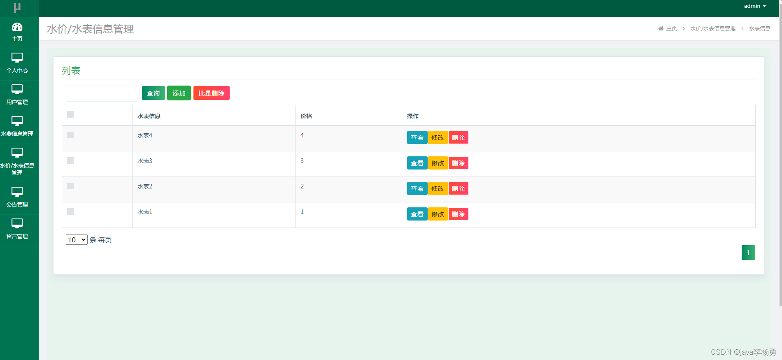Open the 10 per-page dropdown

tap(77, 240)
